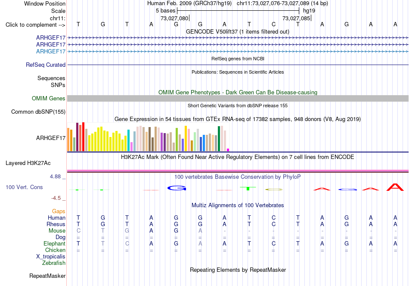Click the tallest red A conservation letter
This screenshot has width=409, height=286.
395,187
